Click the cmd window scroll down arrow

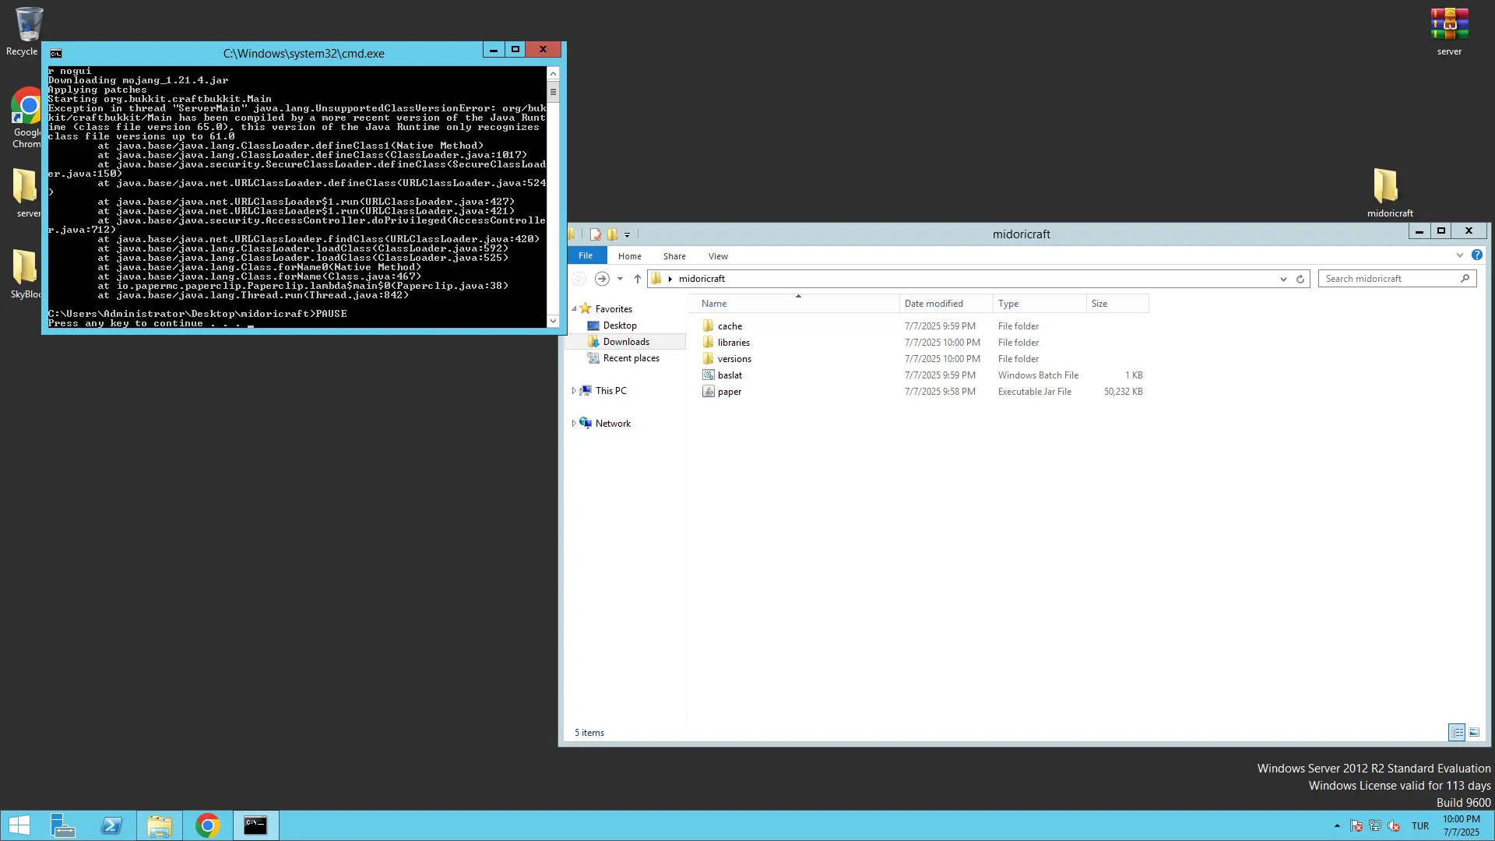point(553,321)
